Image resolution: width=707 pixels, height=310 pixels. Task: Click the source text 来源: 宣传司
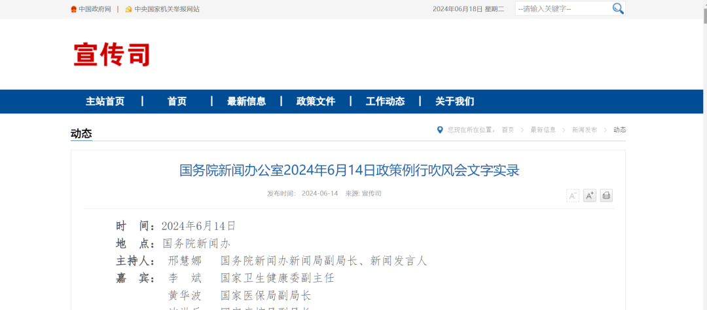[x=363, y=193]
